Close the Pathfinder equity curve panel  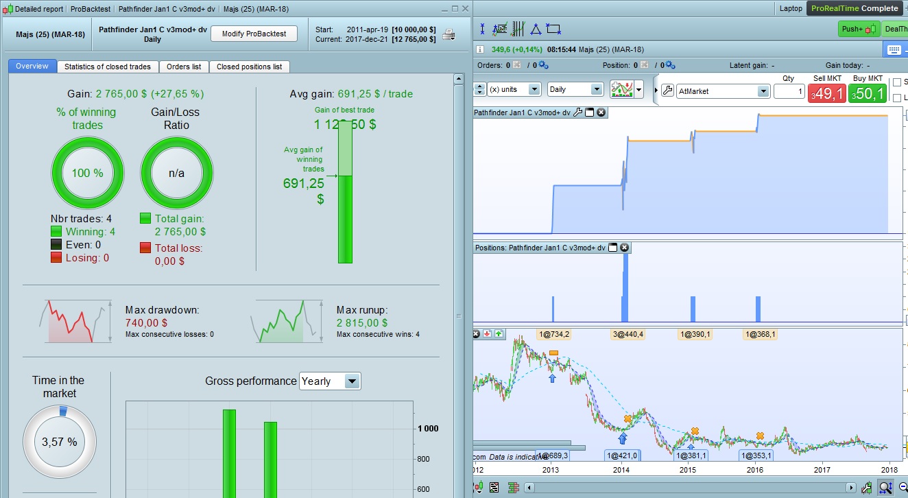tap(601, 112)
